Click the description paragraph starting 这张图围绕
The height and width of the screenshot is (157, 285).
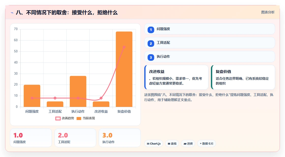(209, 97)
